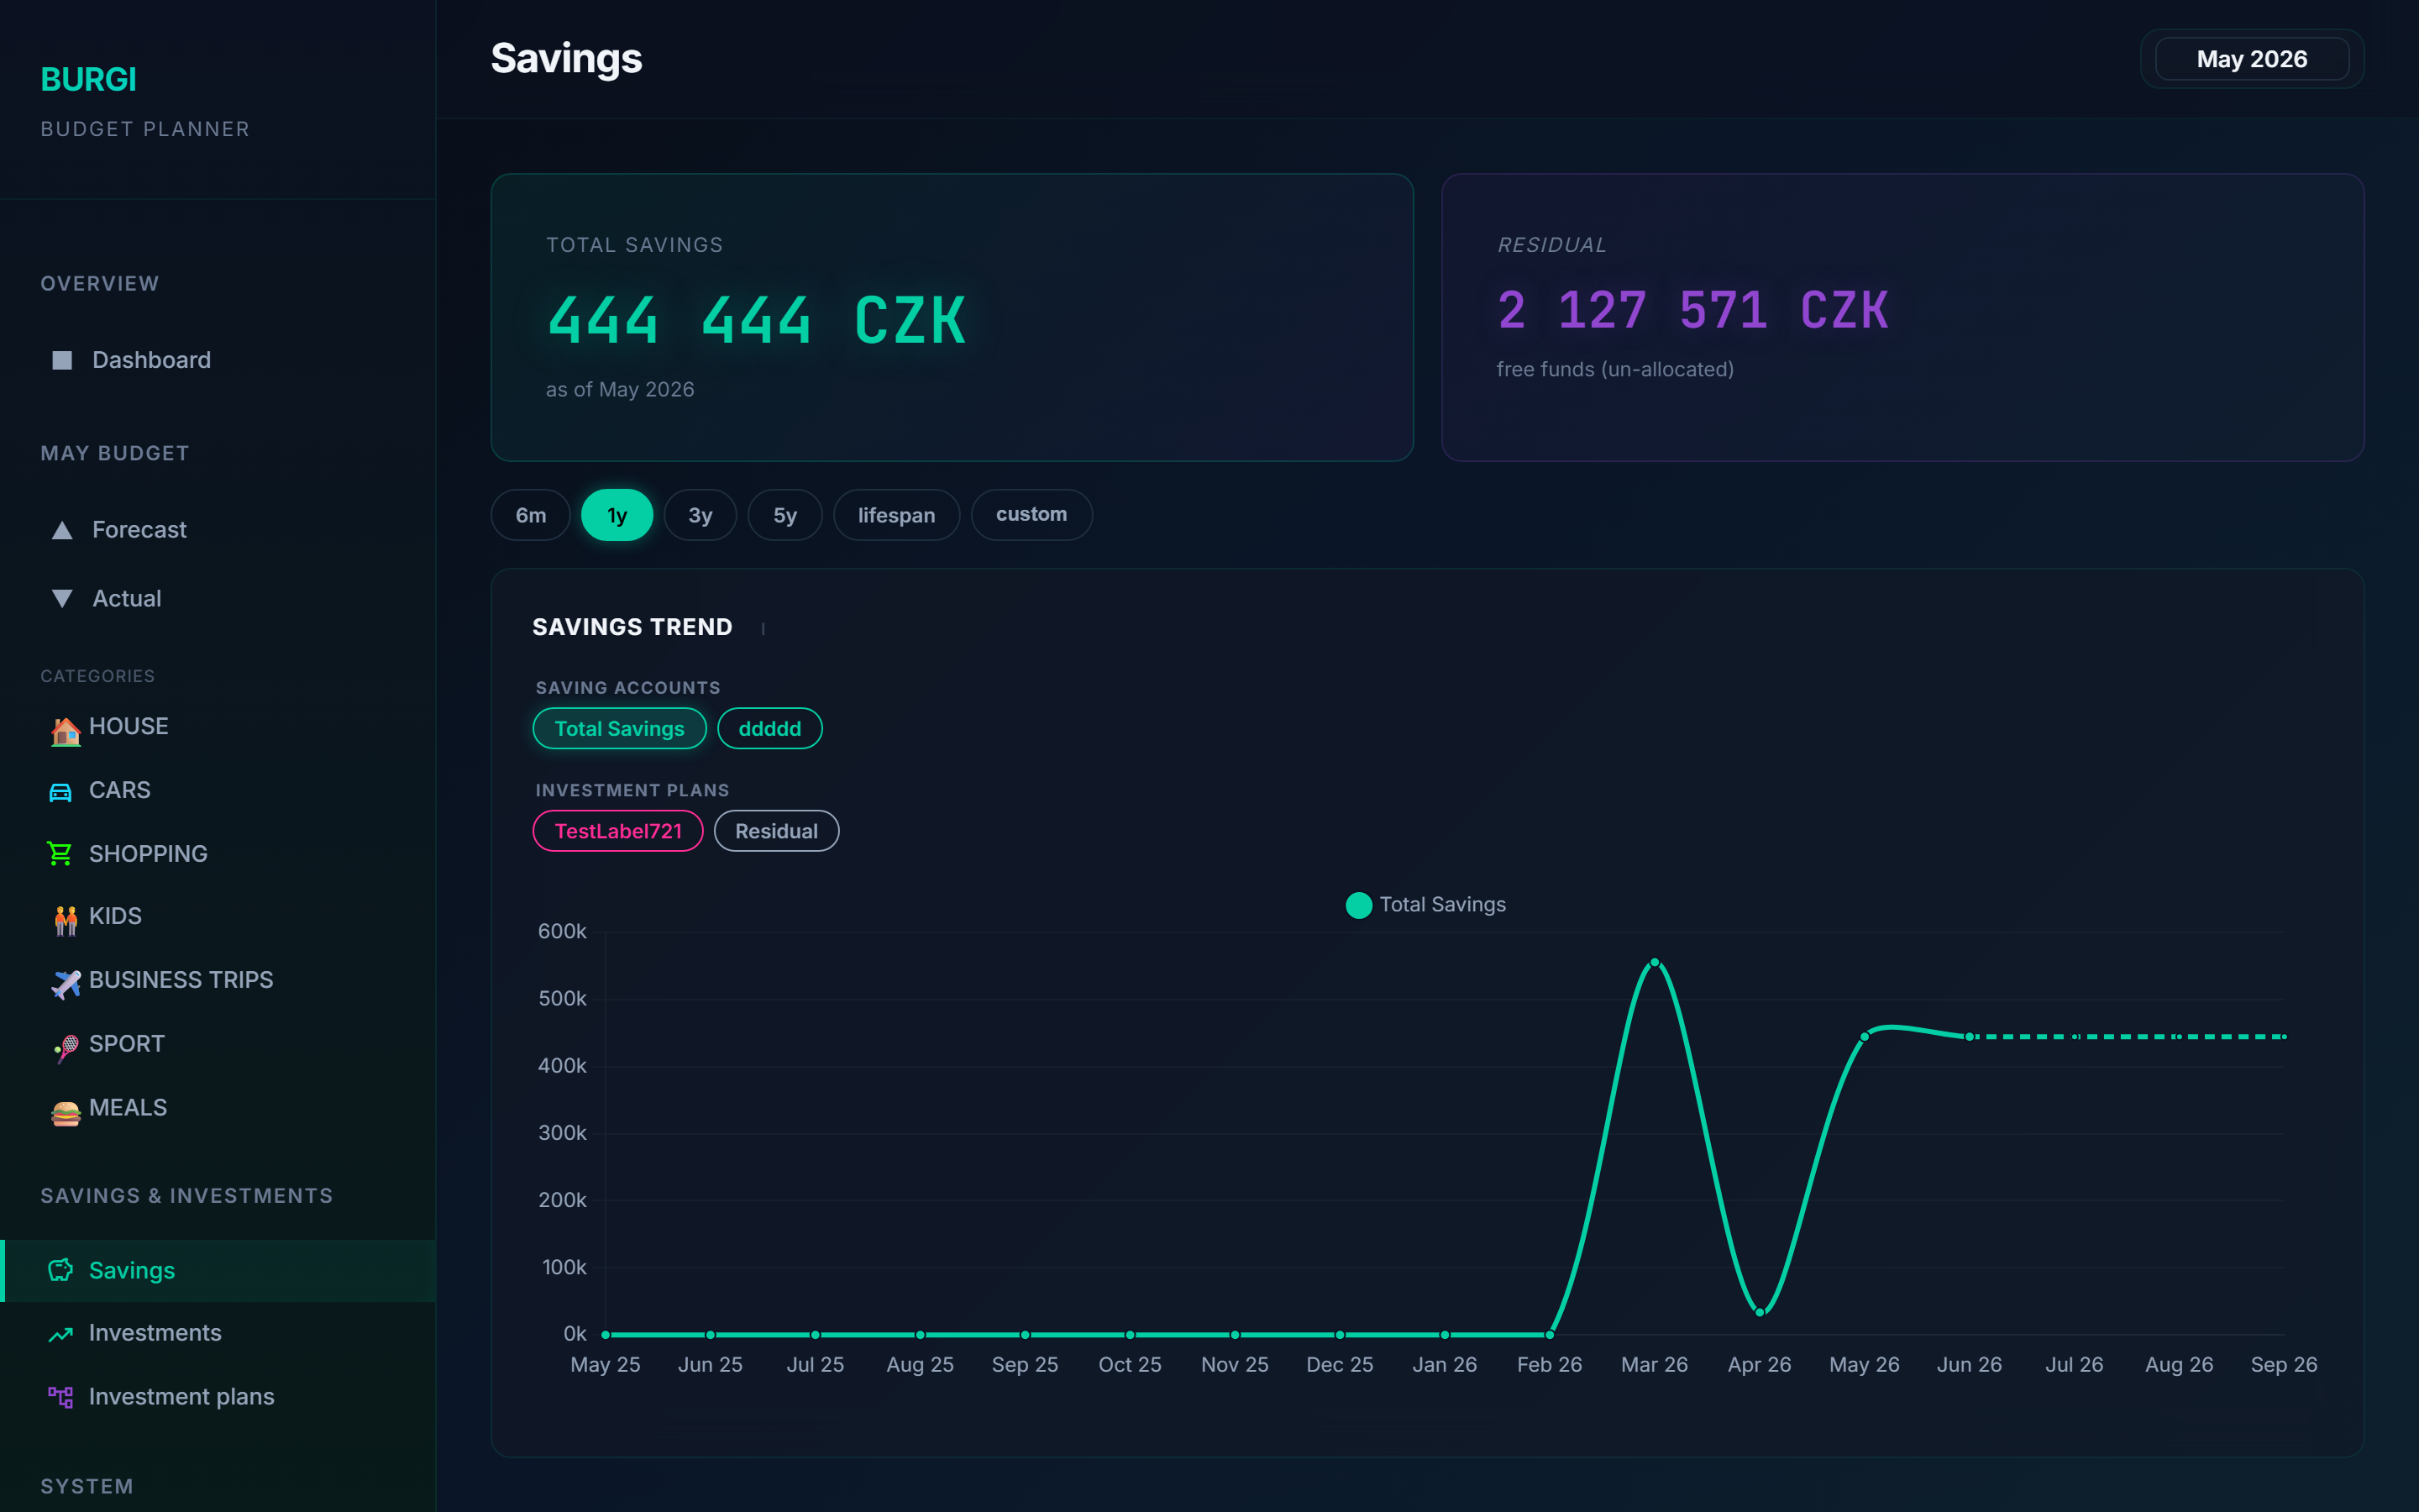Click the Investment plans hierarchy icon
This screenshot has width=2419, height=1512.
click(61, 1397)
